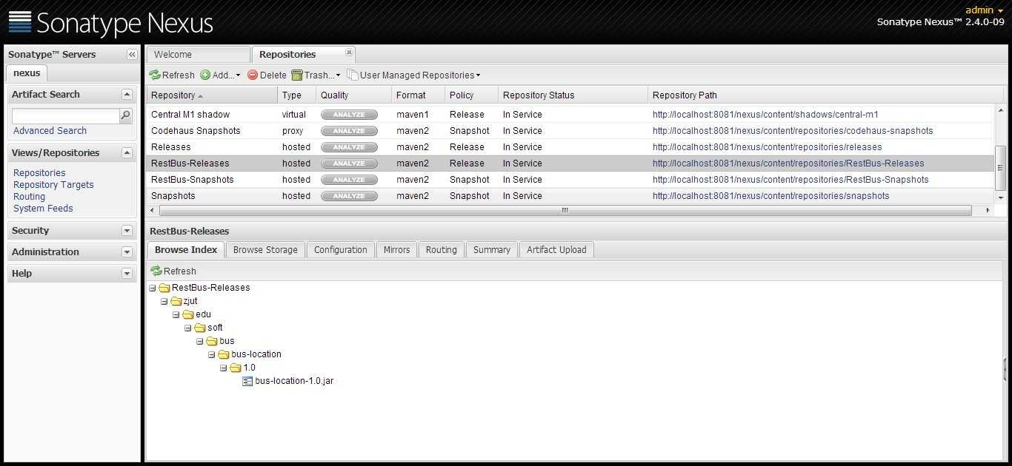The width and height of the screenshot is (1012, 466).
Task: Click the Refresh icon in Browse Index
Action: [x=156, y=271]
